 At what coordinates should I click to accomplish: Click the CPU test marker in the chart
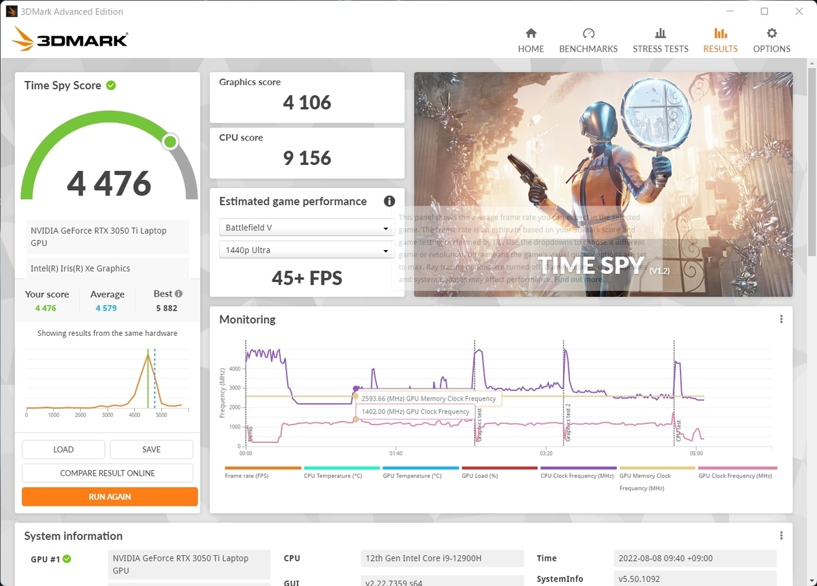tap(679, 431)
